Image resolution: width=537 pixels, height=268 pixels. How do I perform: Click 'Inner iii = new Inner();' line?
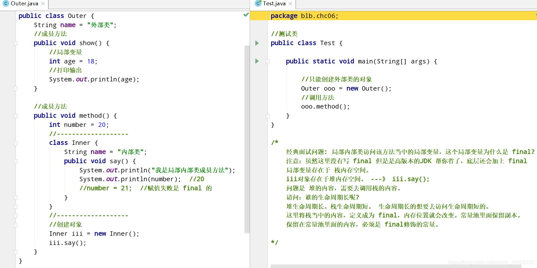[94, 234]
